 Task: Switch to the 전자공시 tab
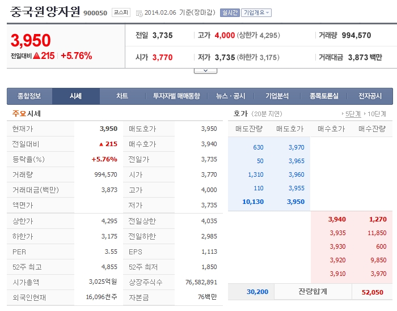click(370, 96)
